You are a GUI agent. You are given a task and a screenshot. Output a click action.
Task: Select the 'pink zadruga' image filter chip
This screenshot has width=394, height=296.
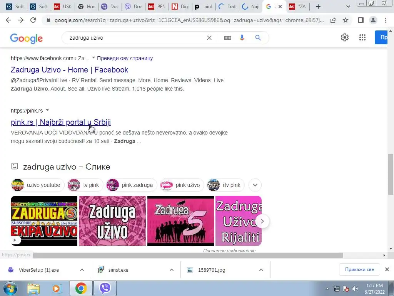click(x=132, y=185)
